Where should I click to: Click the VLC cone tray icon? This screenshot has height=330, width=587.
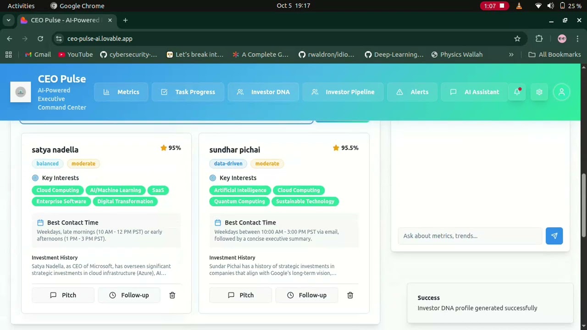click(519, 6)
